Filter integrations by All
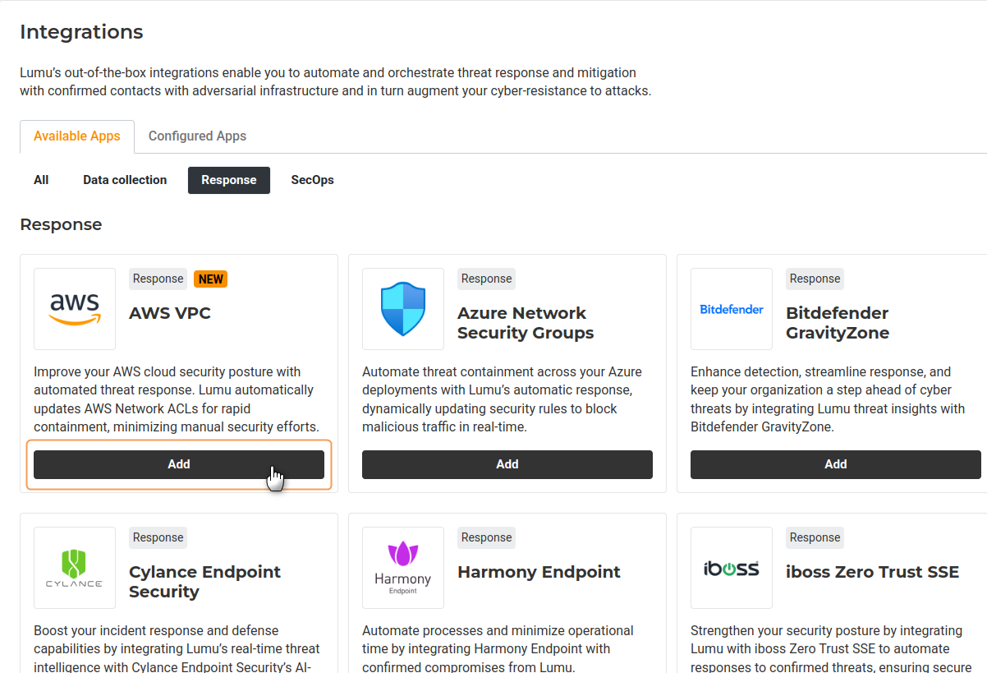The width and height of the screenshot is (987, 673). [x=41, y=180]
